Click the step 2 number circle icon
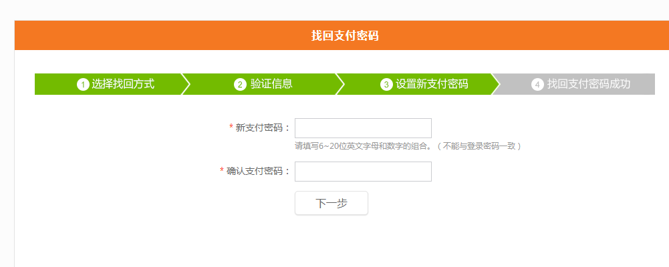Image resolution: width=669 pixels, height=267 pixels. (240, 84)
